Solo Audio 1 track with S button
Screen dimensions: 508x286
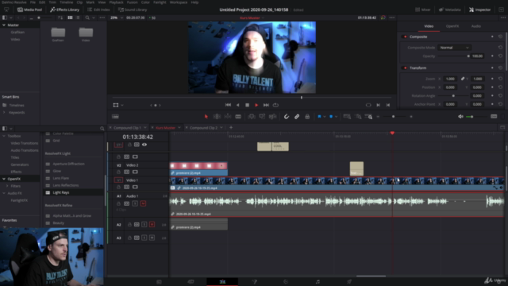(x=135, y=203)
